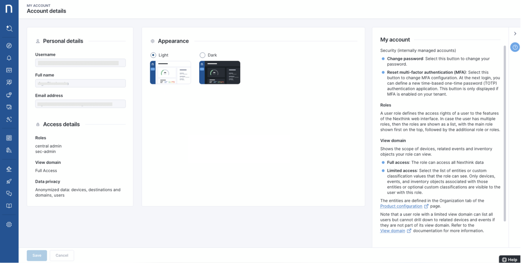Open the robot arm automation icon
Viewport: 521px width, 263px height.
point(9,169)
